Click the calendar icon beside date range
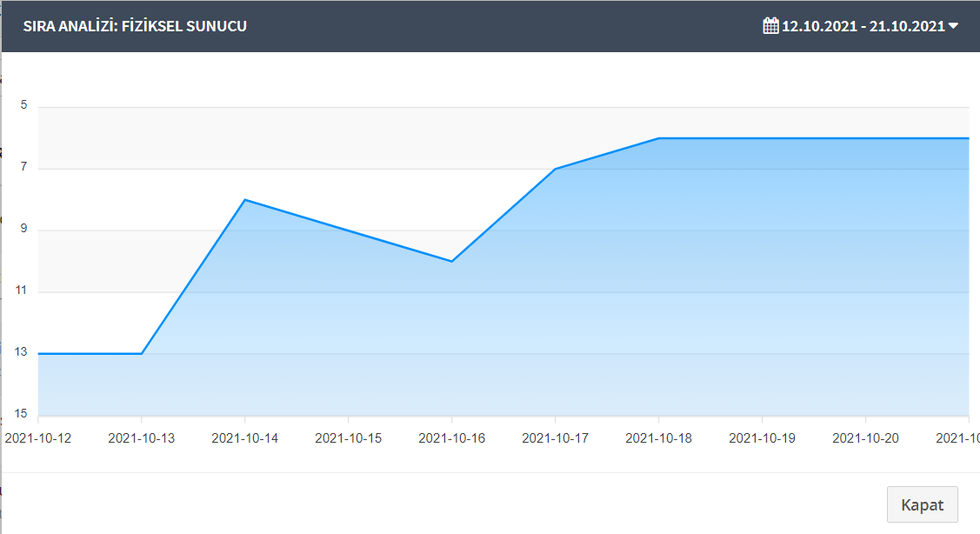The height and width of the screenshot is (534, 980). [x=770, y=25]
